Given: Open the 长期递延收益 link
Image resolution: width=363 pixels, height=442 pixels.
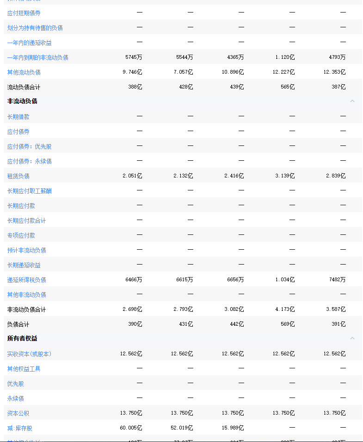Looking at the screenshot, I should 24,265.
